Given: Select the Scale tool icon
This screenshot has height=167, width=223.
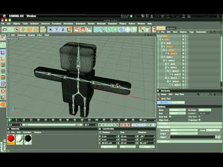Looking at the screenshot, I should (30, 29).
